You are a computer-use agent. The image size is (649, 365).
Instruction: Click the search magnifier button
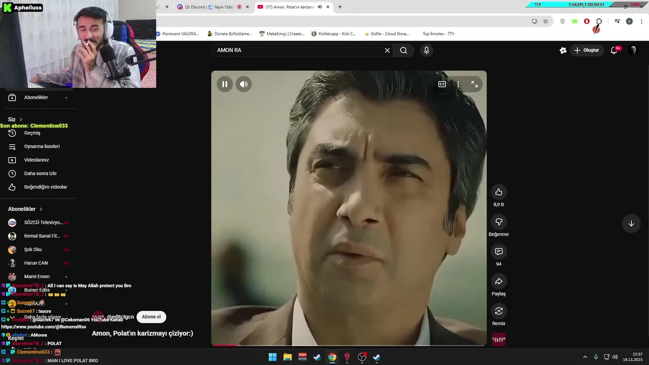click(404, 50)
